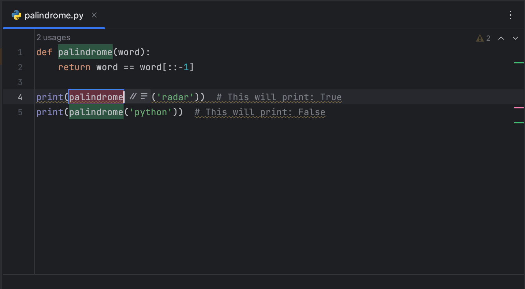Click the comment 'This will print: False'
Image resolution: width=525 pixels, height=289 pixels.
(260, 112)
